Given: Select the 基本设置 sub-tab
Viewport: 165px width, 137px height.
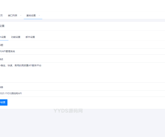Looking at the screenshot, I should coord(3,37).
